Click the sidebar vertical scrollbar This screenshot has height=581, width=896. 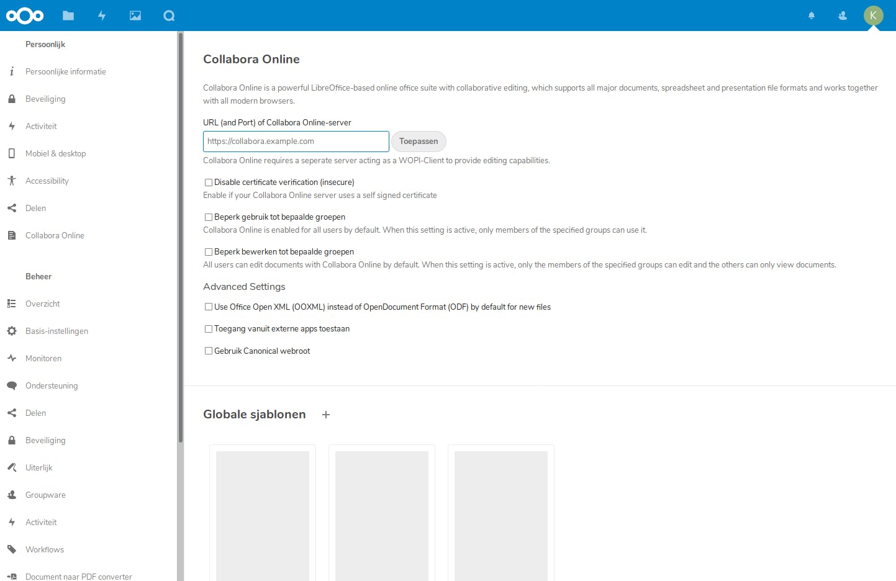[181, 237]
